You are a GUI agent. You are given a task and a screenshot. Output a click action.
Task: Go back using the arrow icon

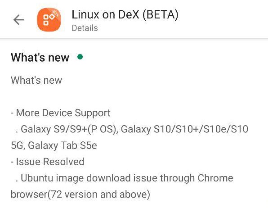18,20
